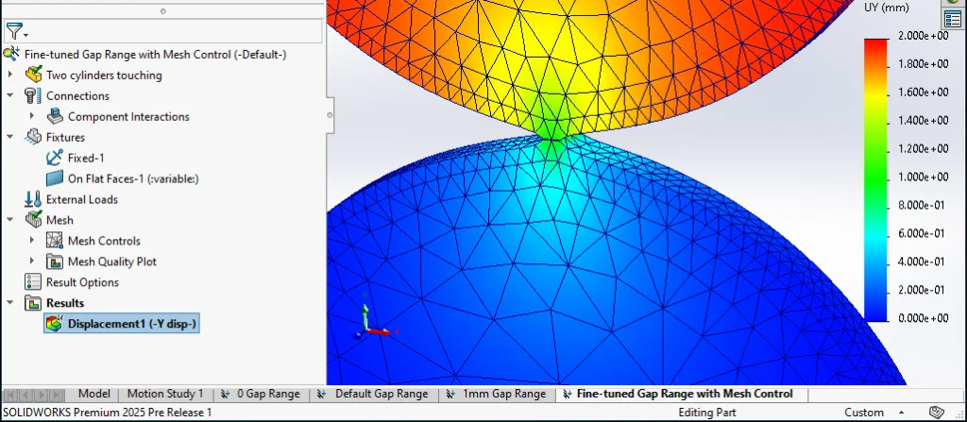The width and height of the screenshot is (967, 422).
Task: Click Editing Part status text
Action: coord(706,413)
